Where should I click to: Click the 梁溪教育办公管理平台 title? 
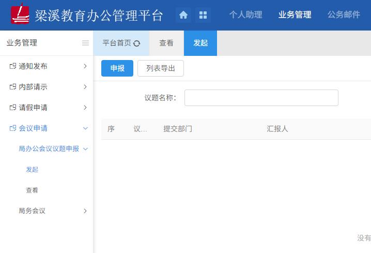(x=99, y=16)
